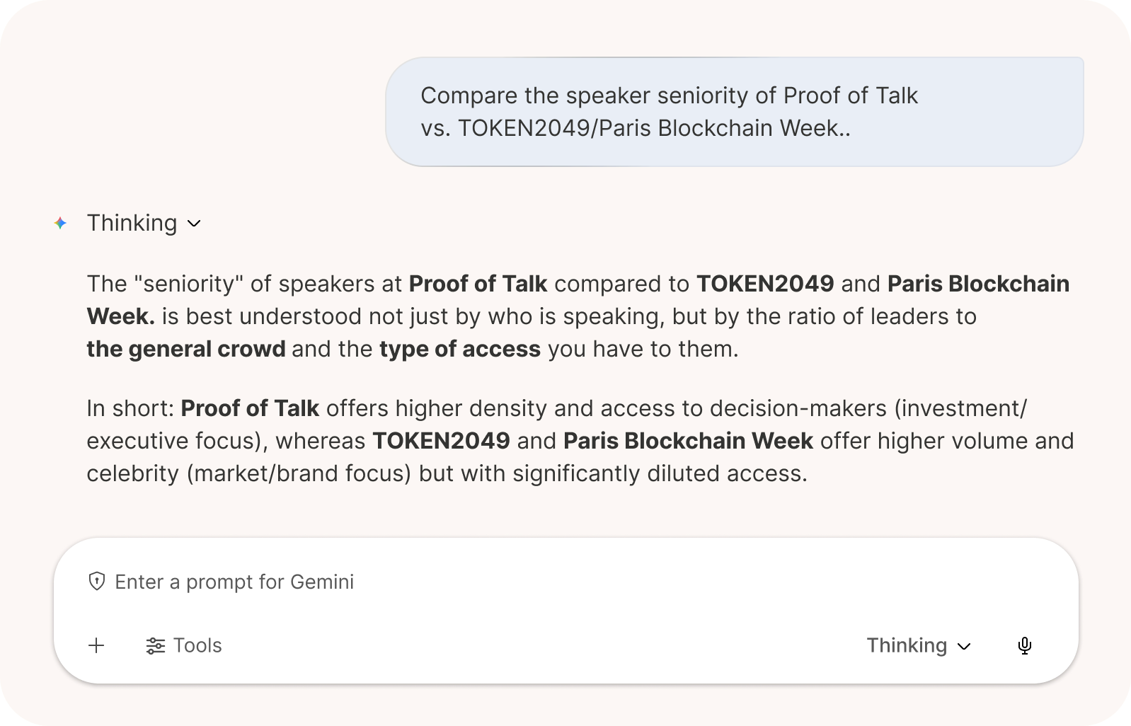This screenshot has width=1131, height=726.
Task: Click bold 'type of access' text
Action: tap(459, 349)
